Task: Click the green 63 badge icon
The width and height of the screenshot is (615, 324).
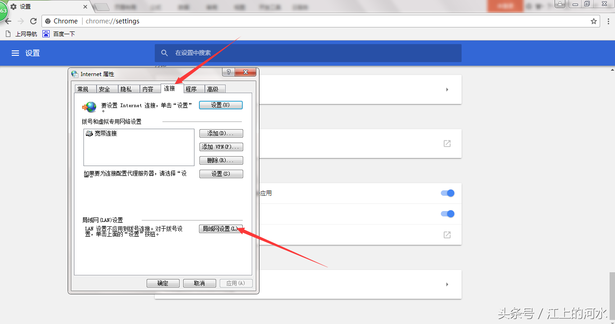Action: (3, 11)
